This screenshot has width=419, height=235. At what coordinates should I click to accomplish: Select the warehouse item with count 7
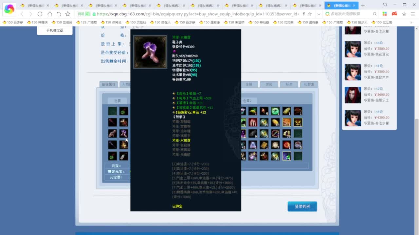(275, 145)
